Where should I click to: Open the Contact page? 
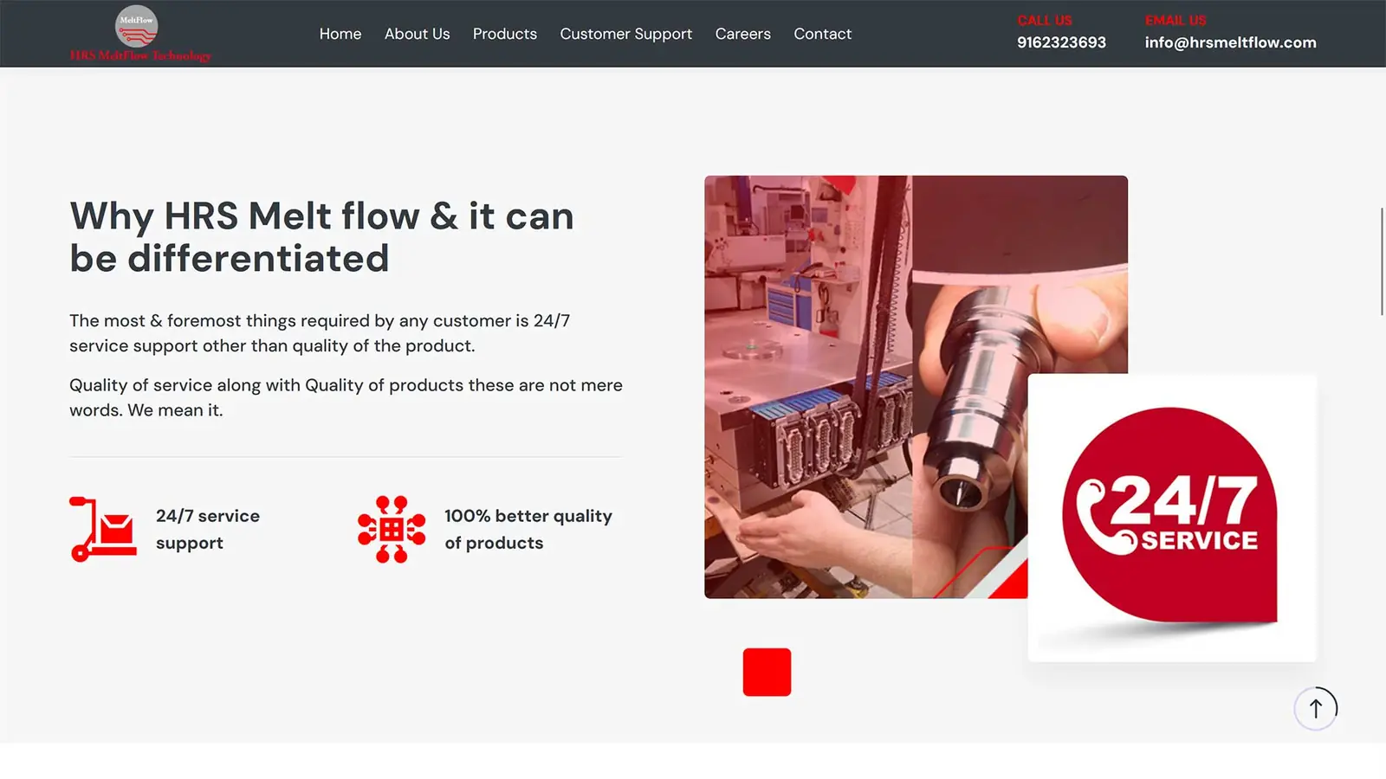823,34
